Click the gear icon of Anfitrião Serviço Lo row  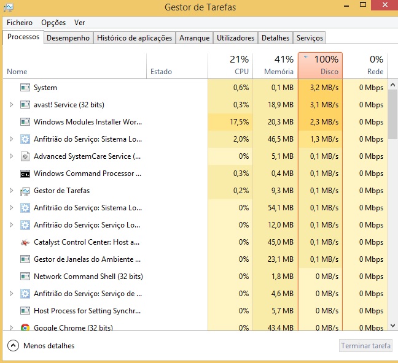[25, 225]
